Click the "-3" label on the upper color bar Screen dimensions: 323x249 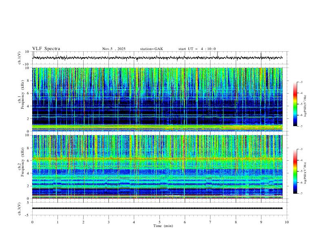[301, 82]
